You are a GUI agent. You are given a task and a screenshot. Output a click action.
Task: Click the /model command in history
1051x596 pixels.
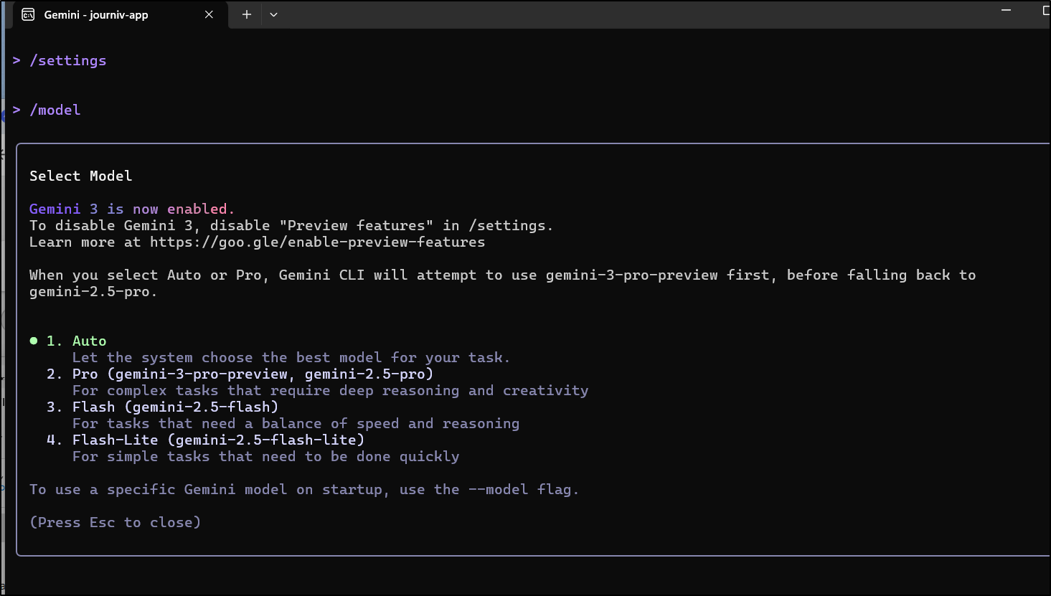tap(55, 110)
